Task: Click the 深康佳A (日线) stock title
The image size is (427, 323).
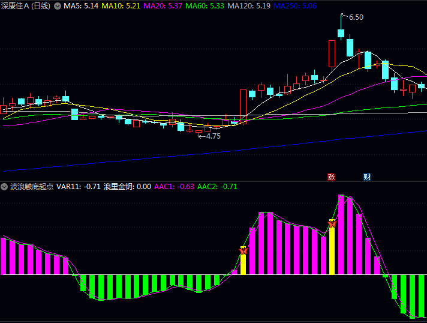Action: point(26,6)
